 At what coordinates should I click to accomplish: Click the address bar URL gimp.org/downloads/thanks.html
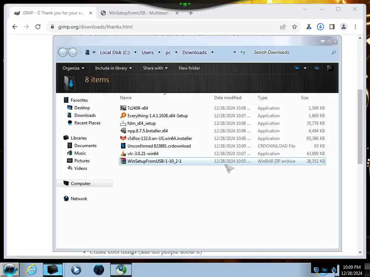[x=95, y=27]
